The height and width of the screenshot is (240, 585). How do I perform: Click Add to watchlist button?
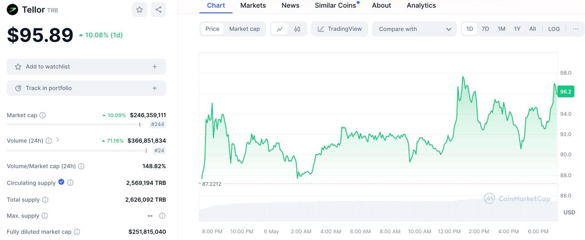coord(86,66)
